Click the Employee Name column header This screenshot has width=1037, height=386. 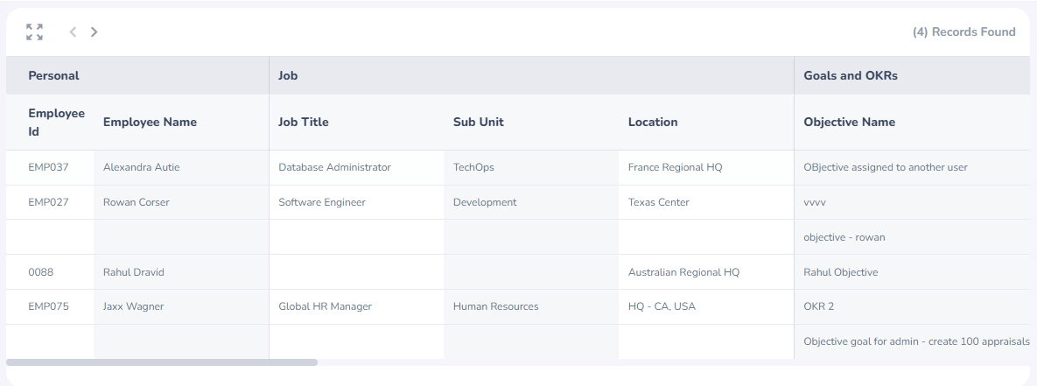[x=150, y=123]
